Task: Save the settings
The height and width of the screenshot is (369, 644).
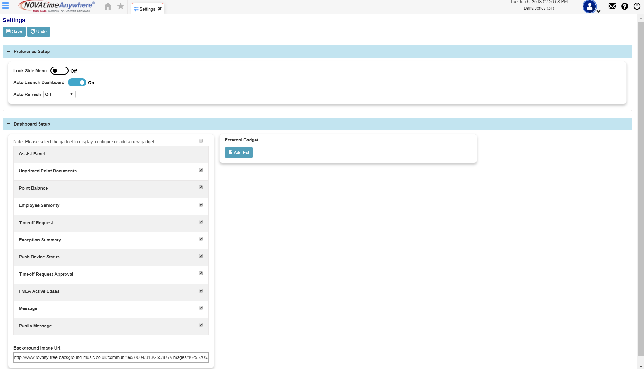Action: (14, 31)
